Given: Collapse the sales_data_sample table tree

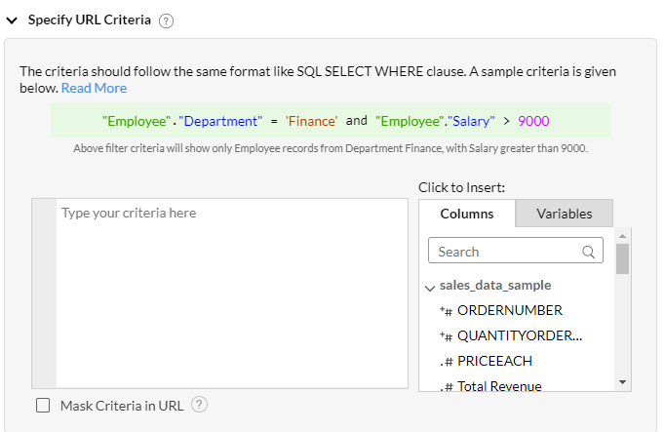Looking at the screenshot, I should (x=430, y=287).
